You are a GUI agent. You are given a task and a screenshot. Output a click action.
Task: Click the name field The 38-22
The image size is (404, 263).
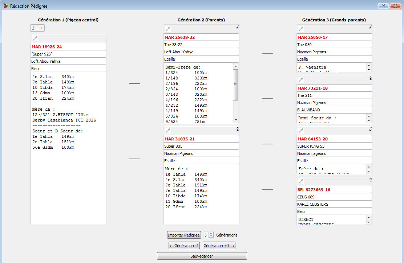pyautogui.click(x=201, y=45)
